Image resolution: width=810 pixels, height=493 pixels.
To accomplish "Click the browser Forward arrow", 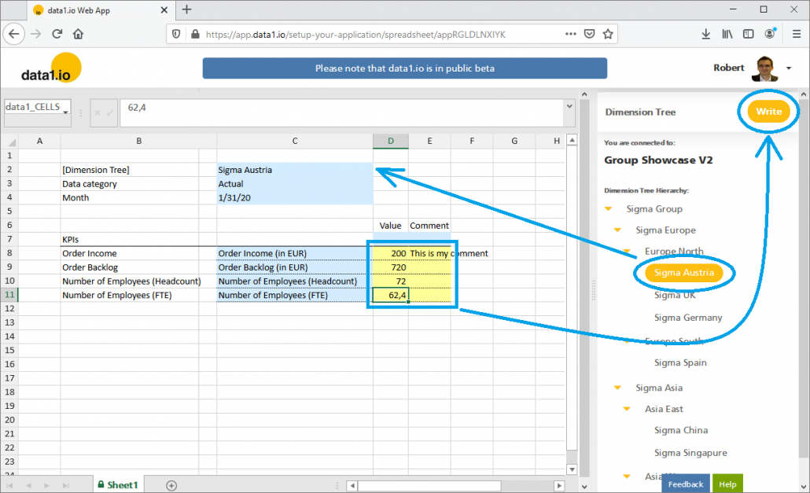I will coord(35,34).
